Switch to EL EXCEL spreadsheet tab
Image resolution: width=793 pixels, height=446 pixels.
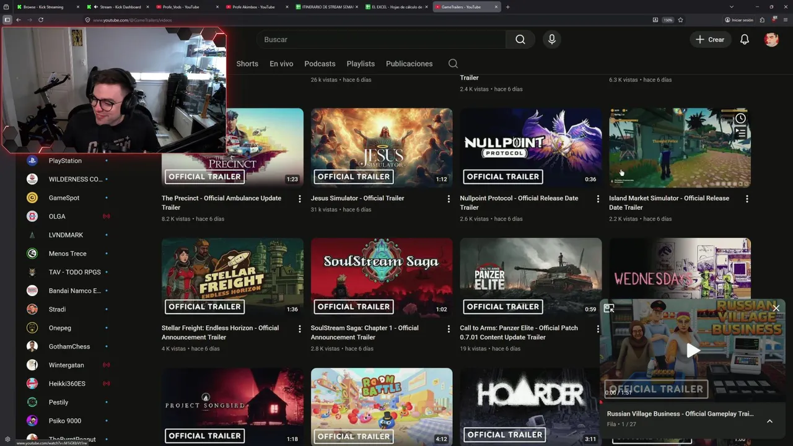click(396, 7)
